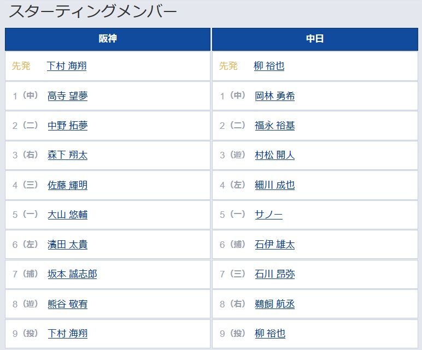
Task: Open shortstop 村松 開人 link
Action: [275, 155]
